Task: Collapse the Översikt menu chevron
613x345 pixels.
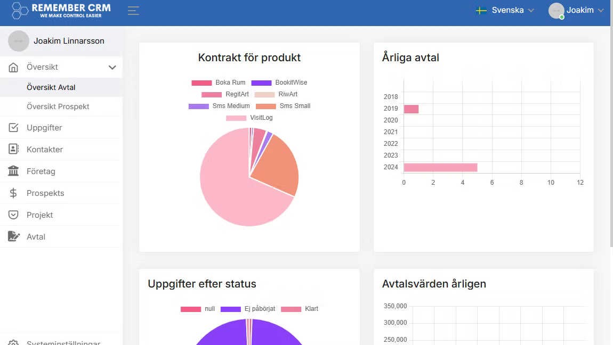Action: [112, 67]
